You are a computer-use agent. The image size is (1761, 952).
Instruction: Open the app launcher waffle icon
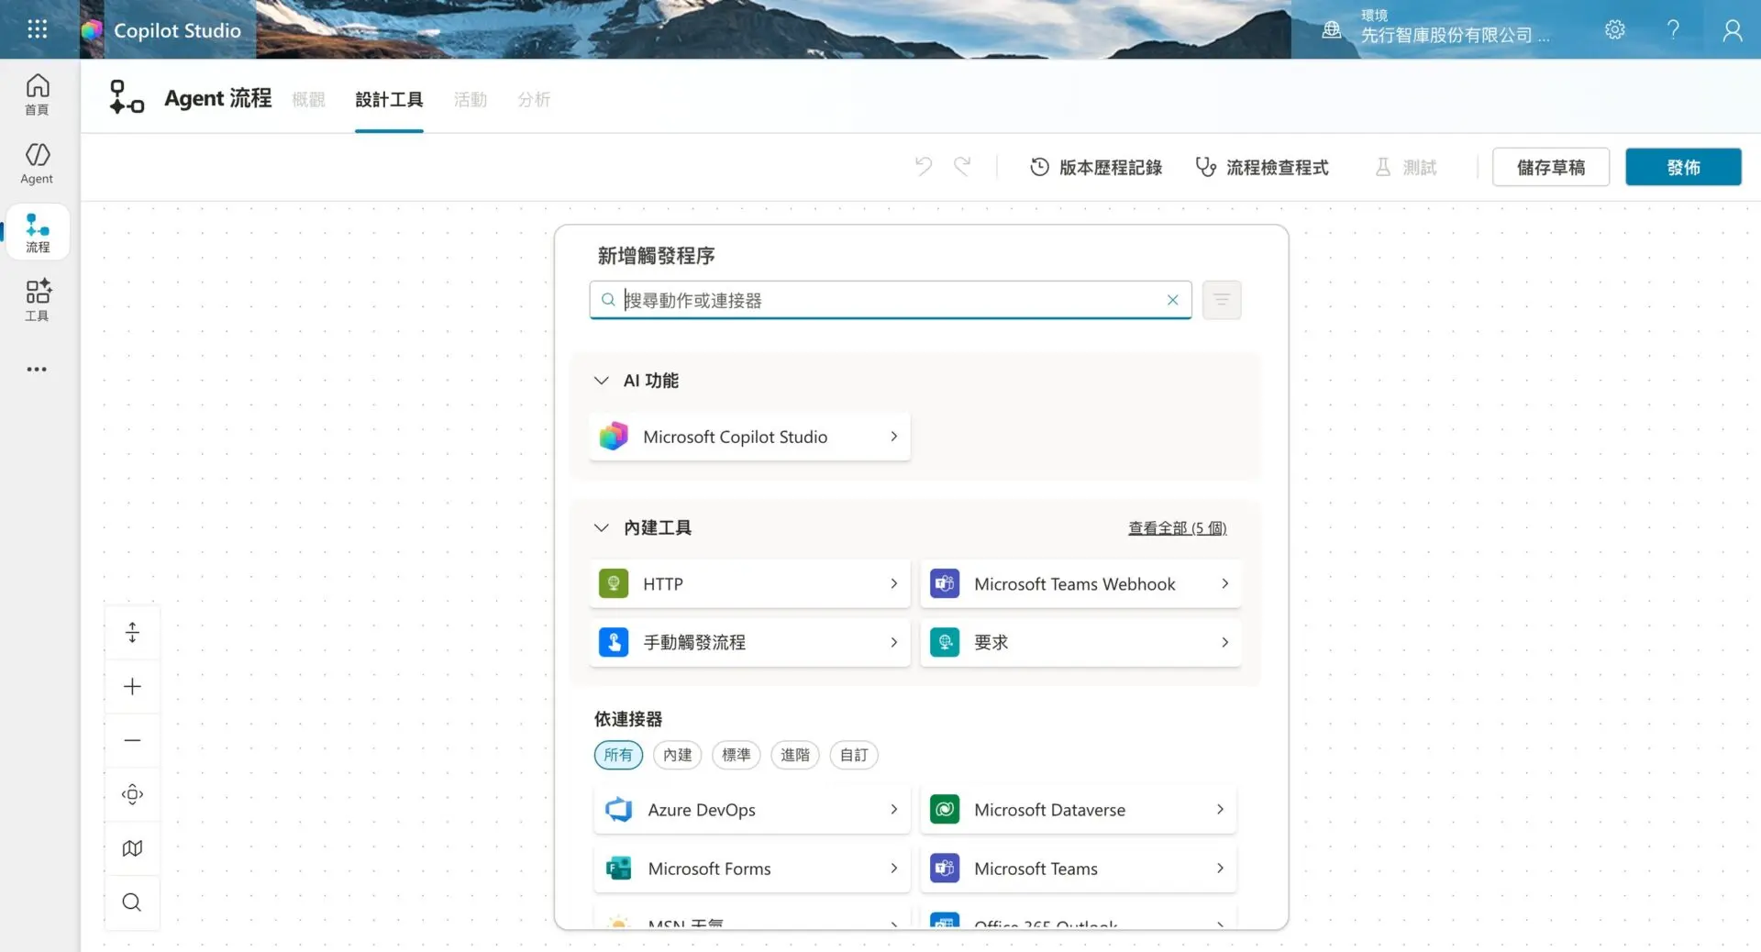[x=38, y=29]
